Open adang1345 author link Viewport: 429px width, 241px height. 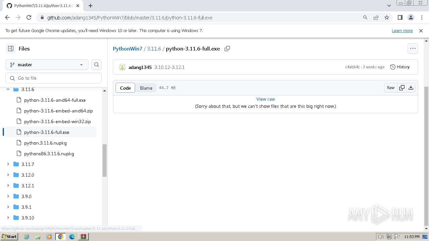(140, 67)
